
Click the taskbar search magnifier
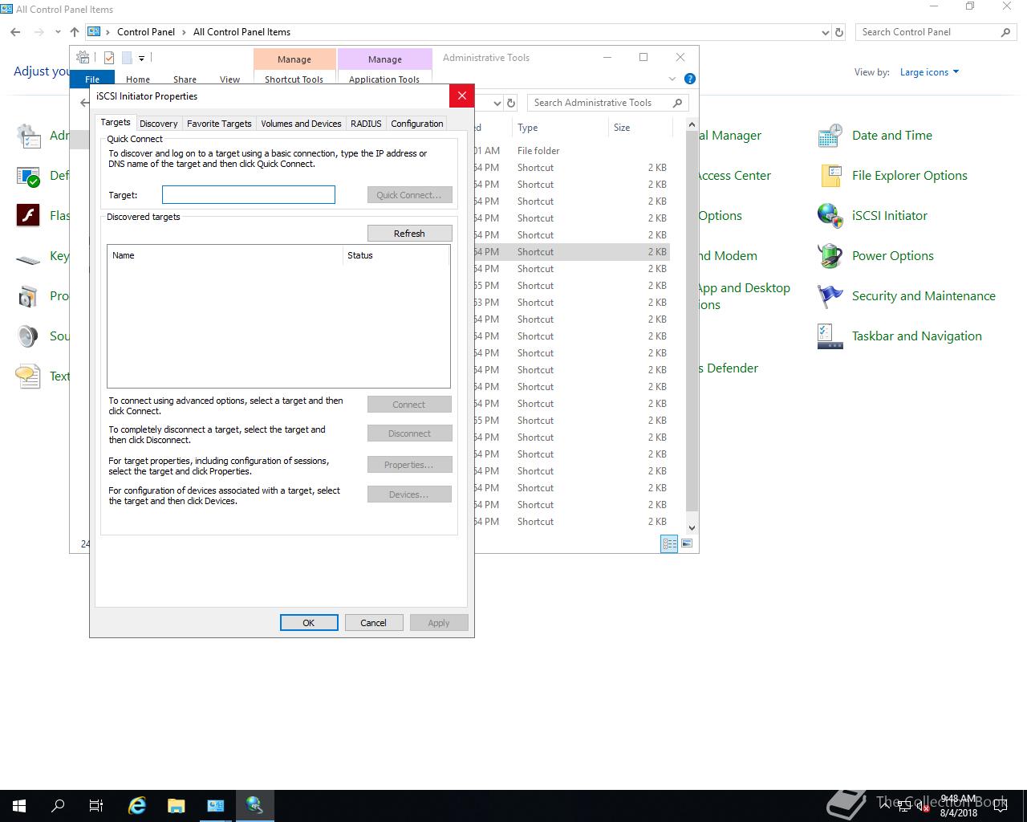tap(58, 806)
